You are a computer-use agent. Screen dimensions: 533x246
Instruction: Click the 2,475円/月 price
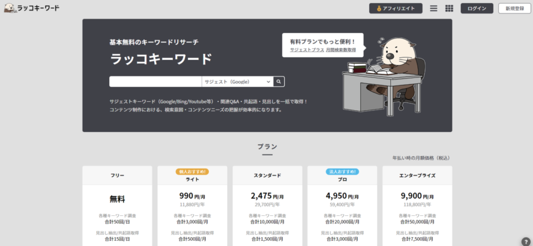[x=267, y=196]
